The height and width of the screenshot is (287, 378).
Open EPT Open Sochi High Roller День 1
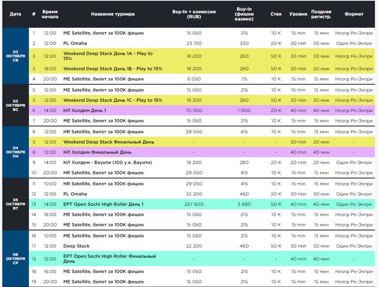[103, 204]
